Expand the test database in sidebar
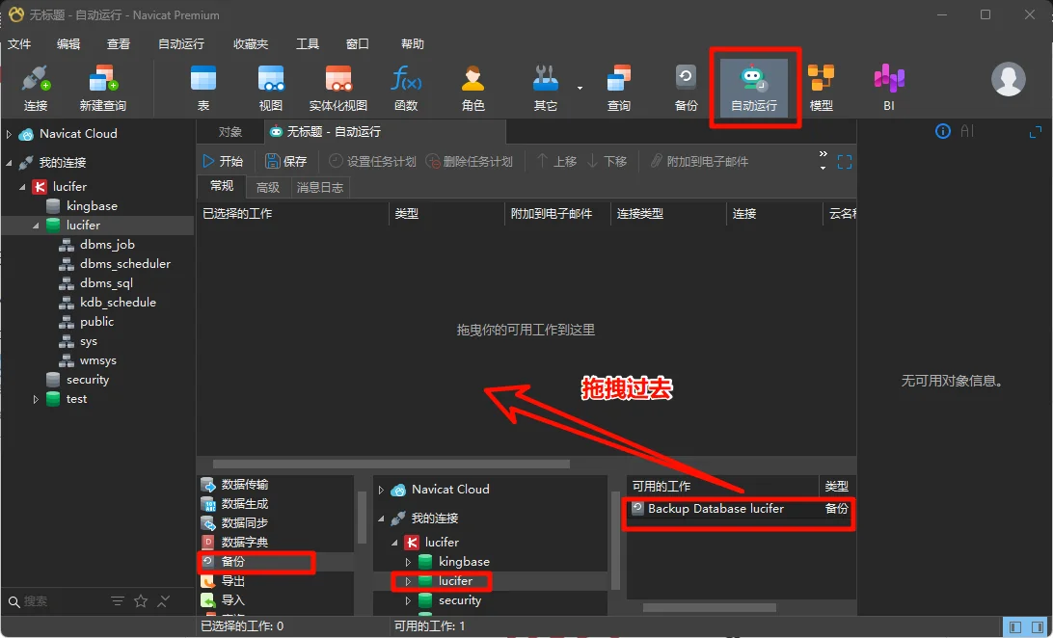This screenshot has width=1053, height=638. 36,399
